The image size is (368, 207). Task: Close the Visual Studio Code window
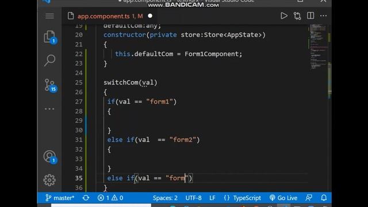coord(323,1)
